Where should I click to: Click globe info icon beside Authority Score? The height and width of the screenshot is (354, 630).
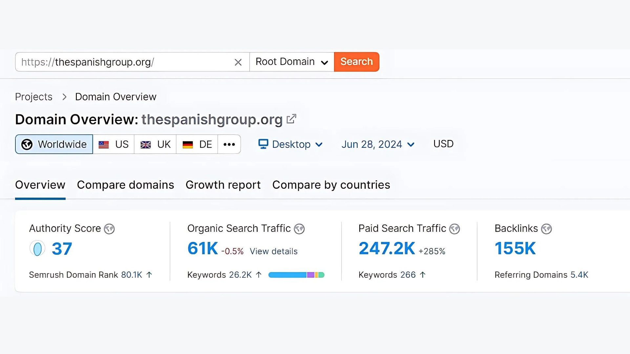point(109,229)
